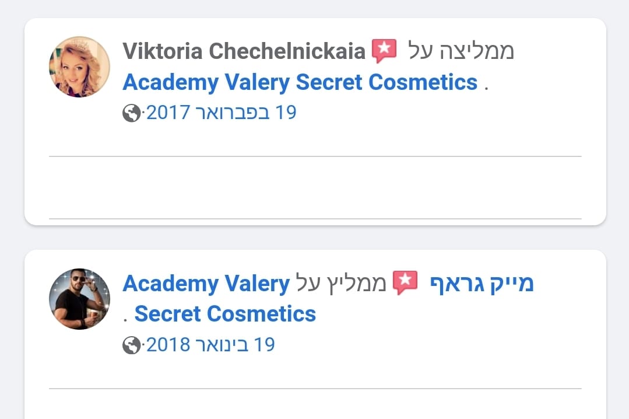
Task: Open the Viktoria Chechelnickaia profile name
Action: coord(243,51)
